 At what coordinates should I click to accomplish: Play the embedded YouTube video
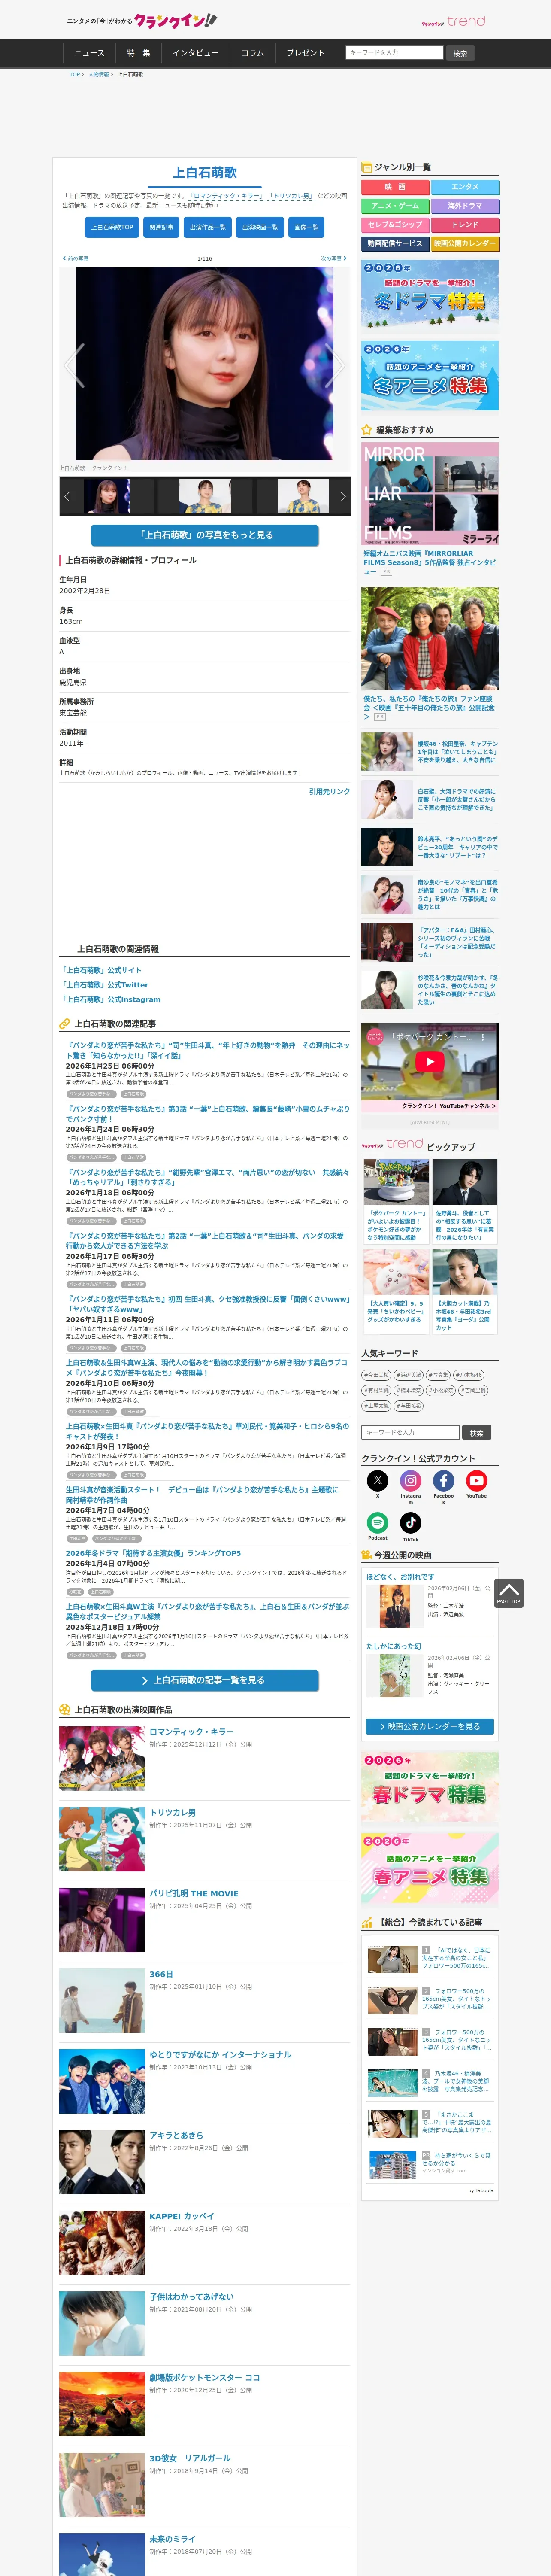click(x=429, y=1062)
